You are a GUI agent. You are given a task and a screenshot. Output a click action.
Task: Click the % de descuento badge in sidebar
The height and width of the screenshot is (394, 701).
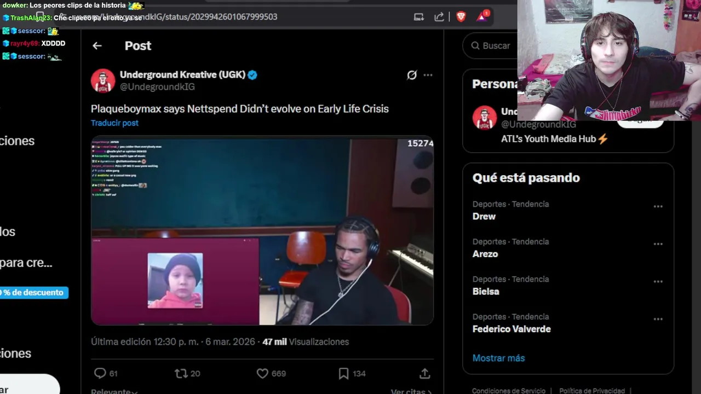pyautogui.click(x=33, y=293)
